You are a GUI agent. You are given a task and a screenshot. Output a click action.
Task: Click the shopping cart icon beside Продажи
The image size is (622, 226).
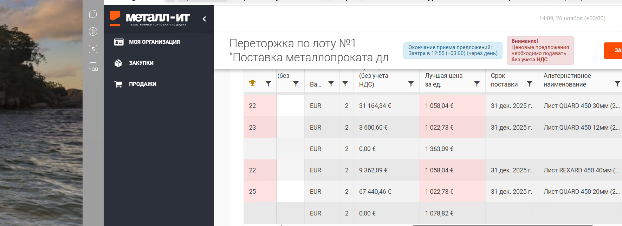tap(118, 84)
